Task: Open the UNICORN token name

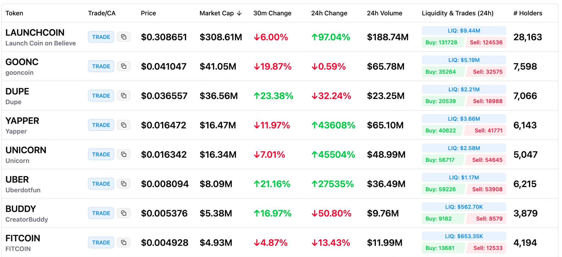Action: [26, 150]
